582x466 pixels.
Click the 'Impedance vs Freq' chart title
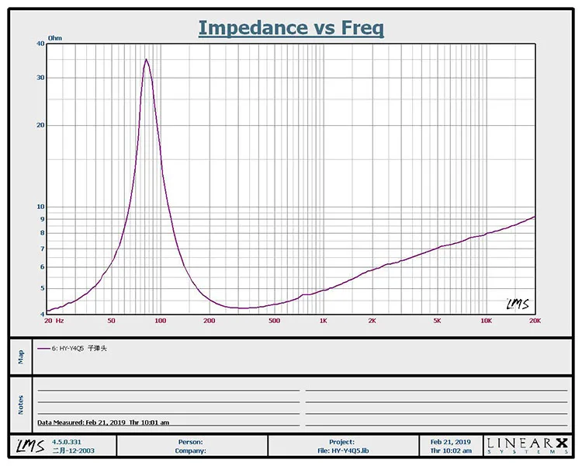pyautogui.click(x=291, y=28)
